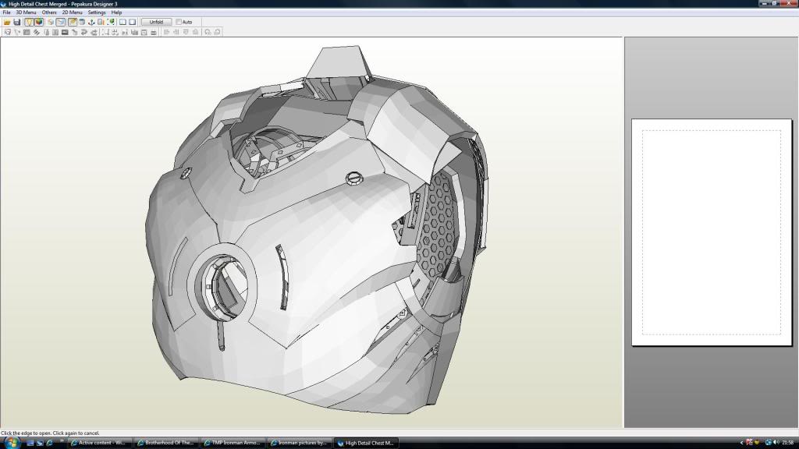Click the gray 3D box icon
799x449 pixels.
coord(81,22)
